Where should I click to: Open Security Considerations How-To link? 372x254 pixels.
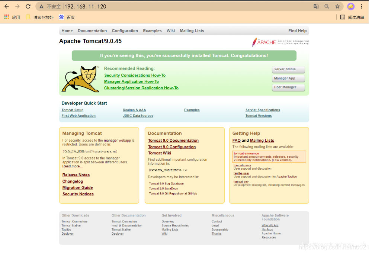click(x=135, y=75)
